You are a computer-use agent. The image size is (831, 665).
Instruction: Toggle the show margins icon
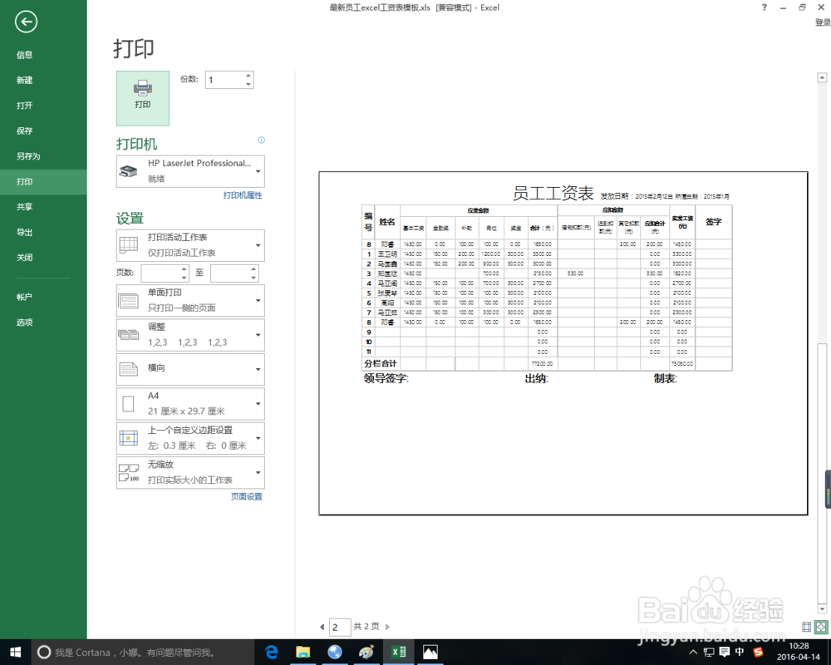point(807,627)
